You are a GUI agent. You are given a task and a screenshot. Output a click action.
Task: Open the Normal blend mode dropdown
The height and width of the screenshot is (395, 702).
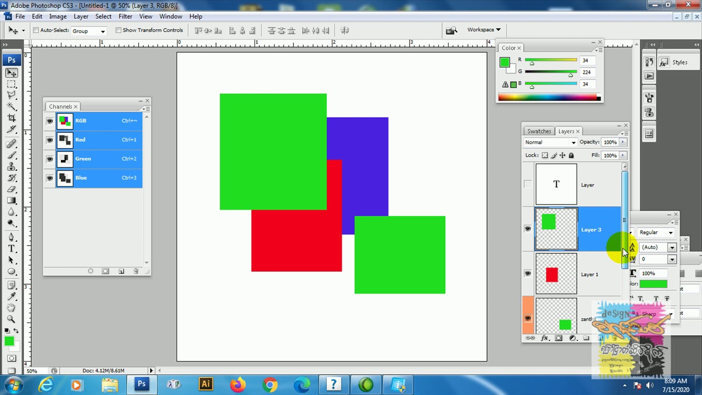(550, 142)
